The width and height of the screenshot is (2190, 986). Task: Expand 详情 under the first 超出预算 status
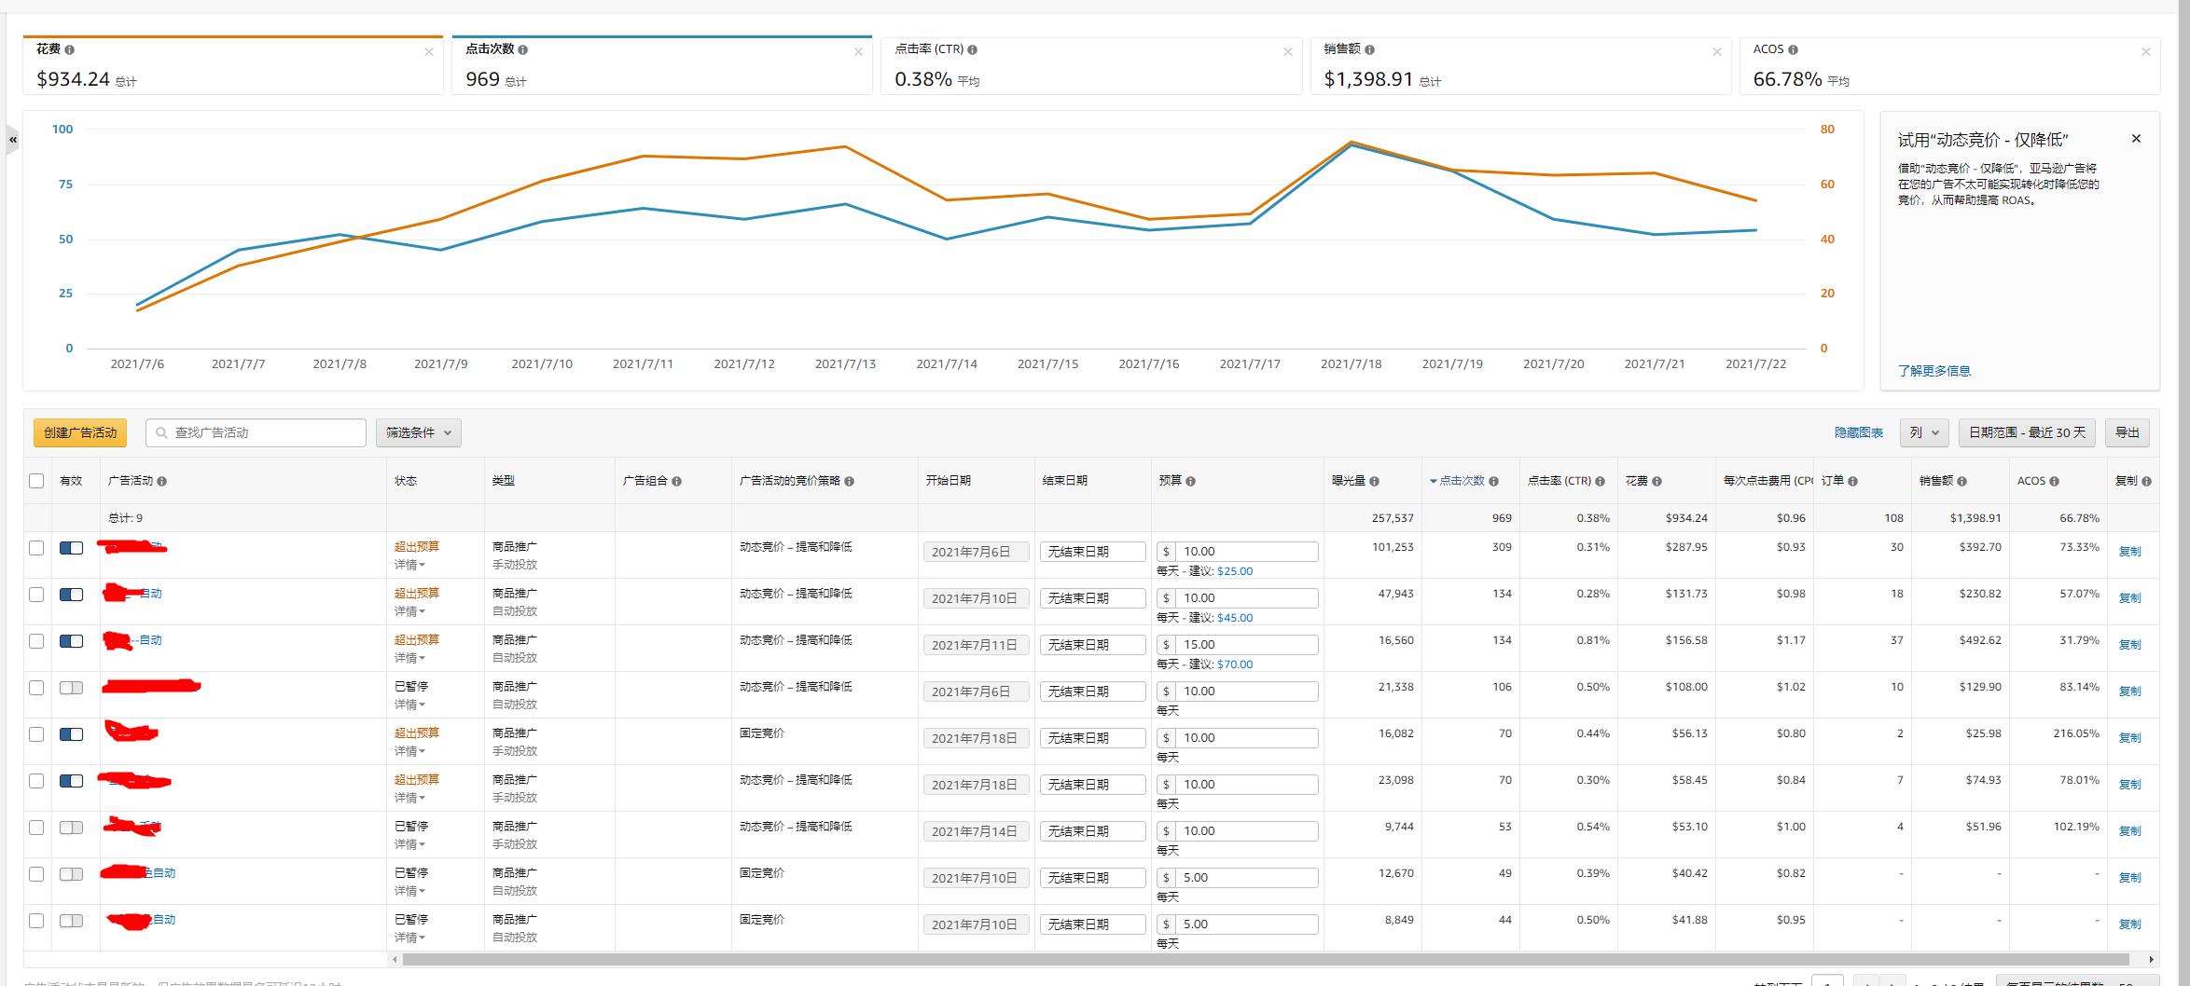click(409, 566)
